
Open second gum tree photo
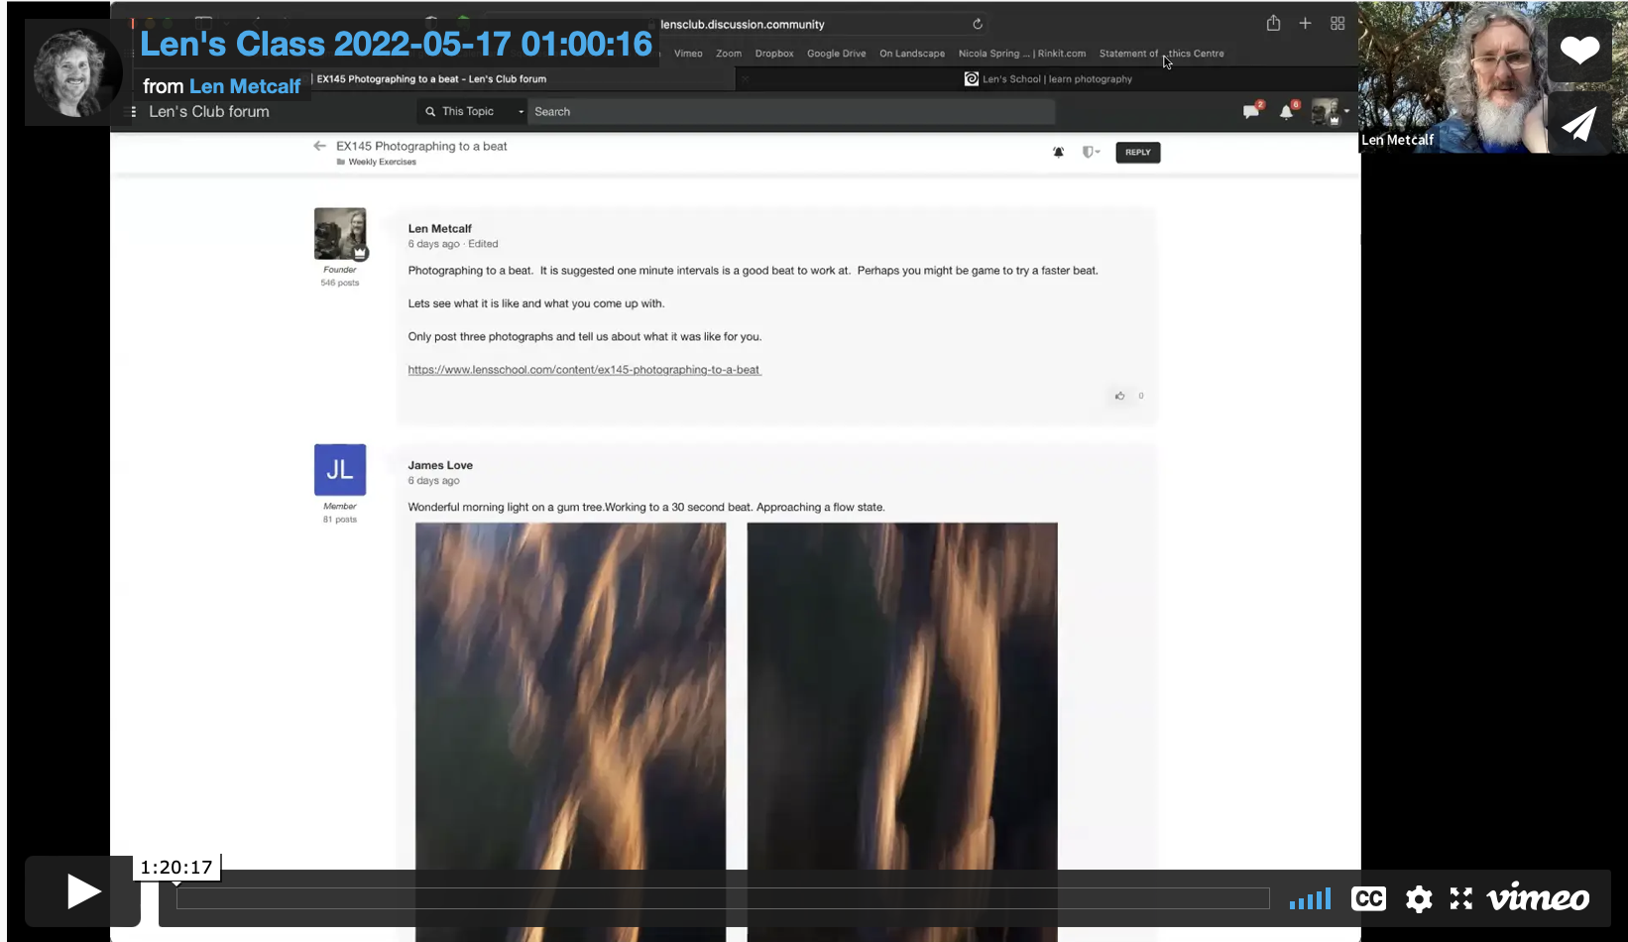point(902,732)
